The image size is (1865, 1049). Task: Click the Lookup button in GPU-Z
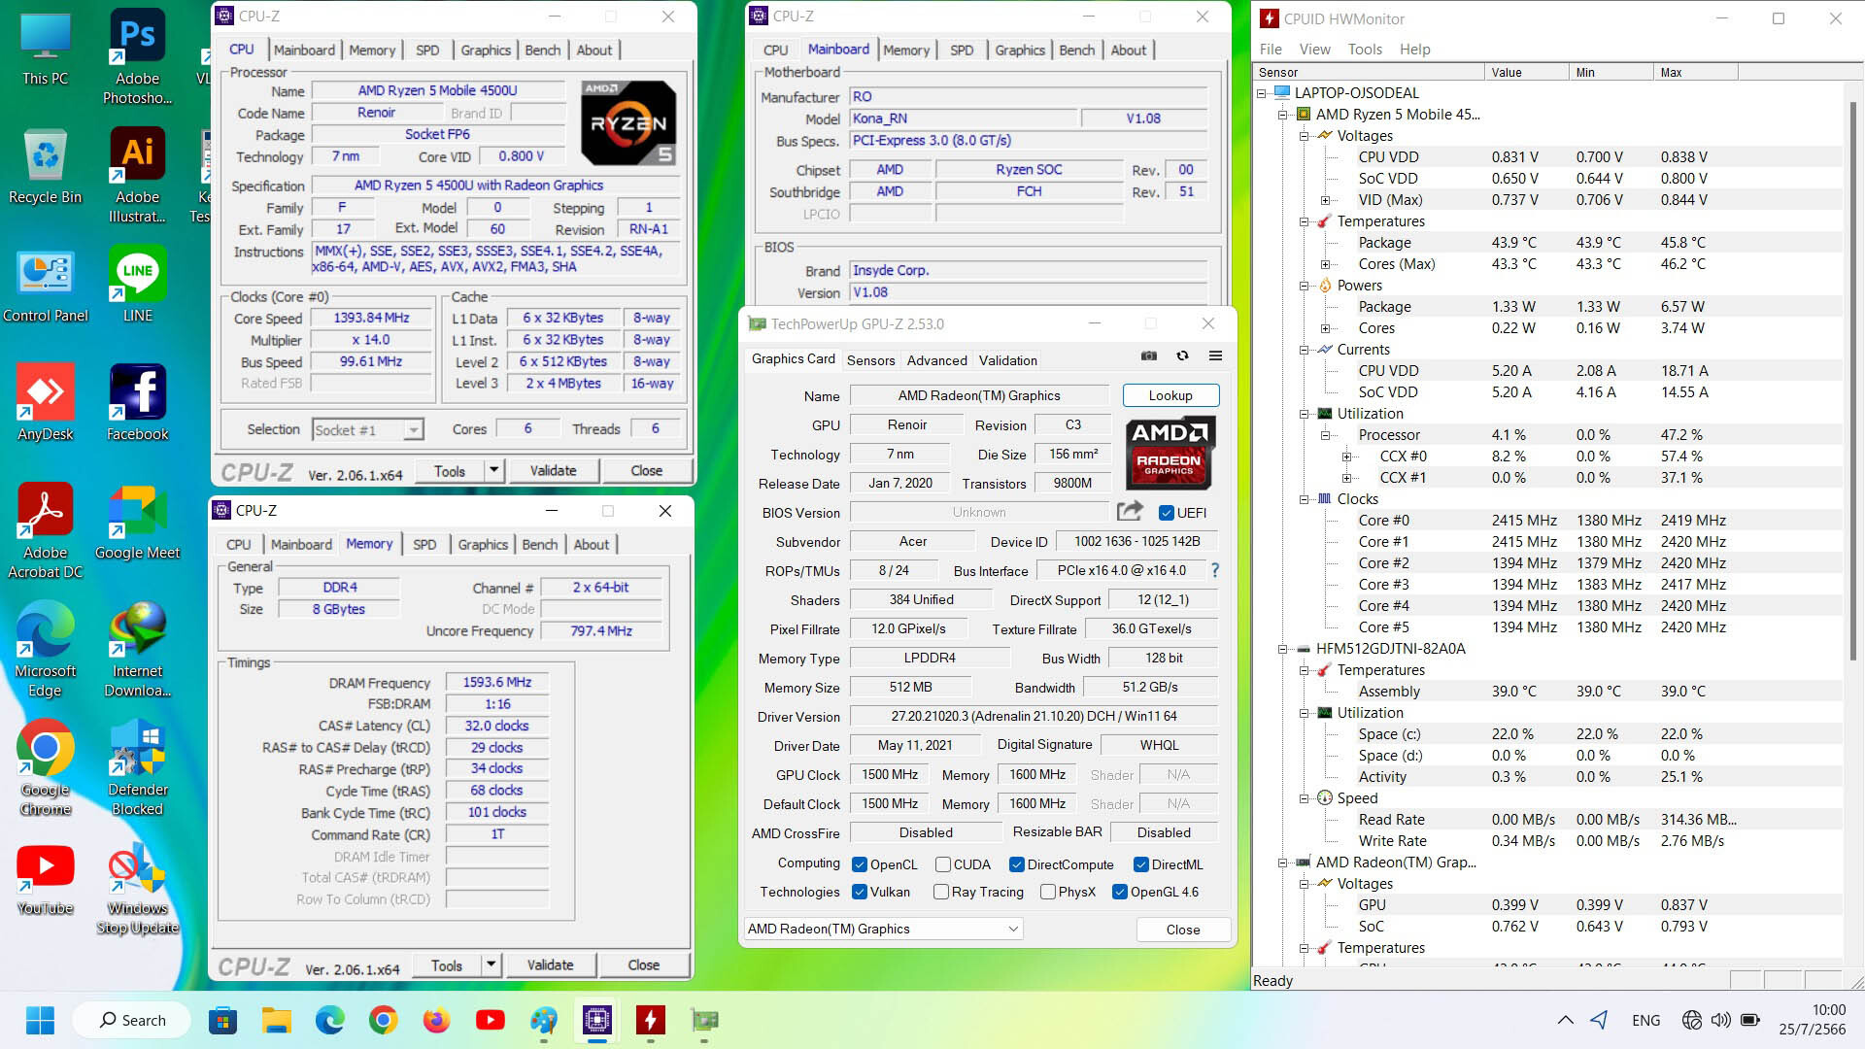click(1170, 395)
